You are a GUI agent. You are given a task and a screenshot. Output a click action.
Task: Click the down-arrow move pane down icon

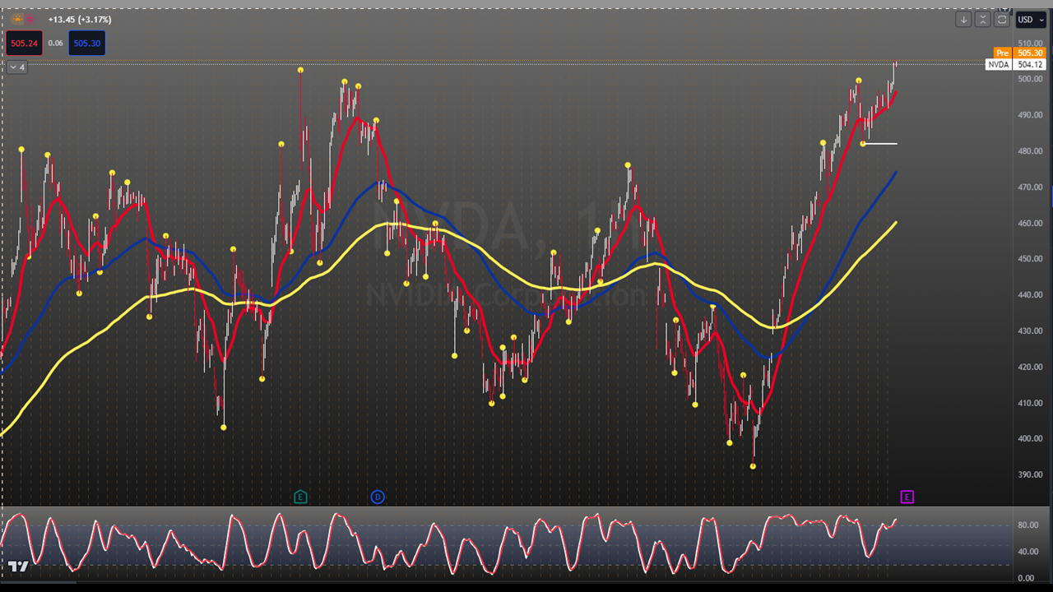point(963,19)
